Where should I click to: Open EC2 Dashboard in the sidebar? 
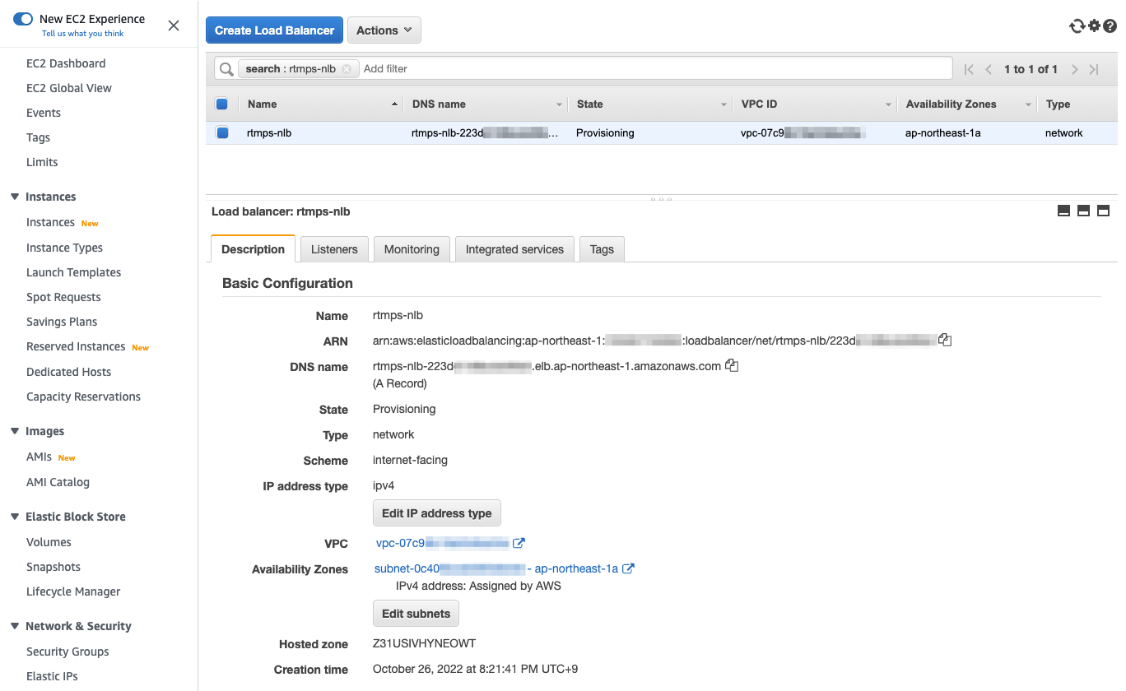click(66, 63)
